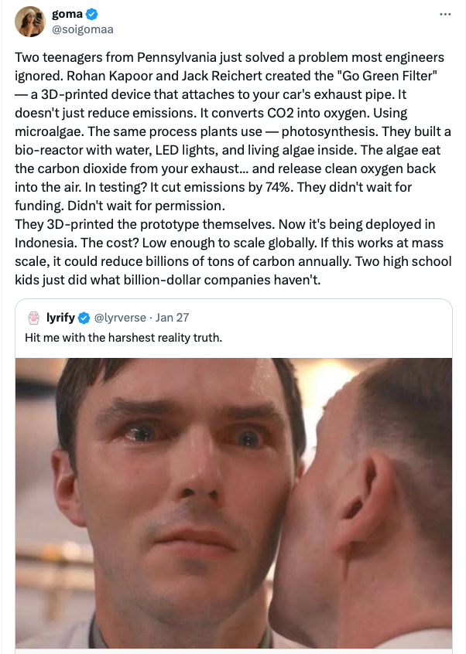Click the verified badge beside goma
Viewport: 466px width, 654px height.
(x=91, y=14)
